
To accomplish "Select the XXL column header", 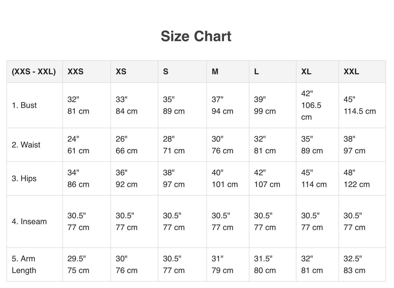I will [x=351, y=72].
